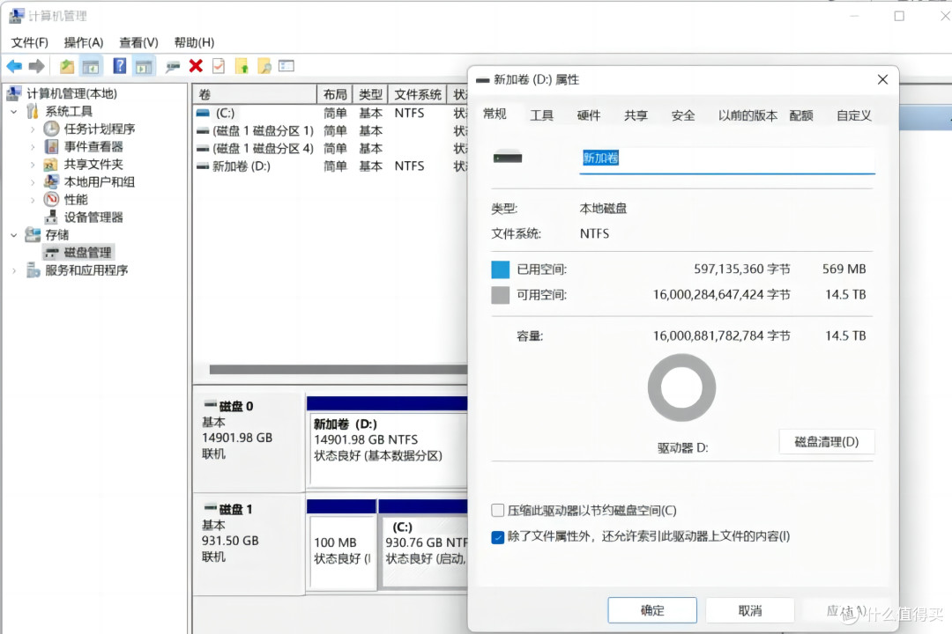The height and width of the screenshot is (634, 952).
Task: Switch to the 安全 tab
Action: pos(683,115)
